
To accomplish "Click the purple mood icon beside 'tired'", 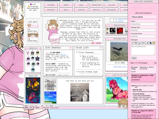I will click(31, 4).
